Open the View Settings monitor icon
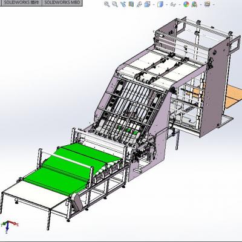The width and height of the screenshot is (242, 242). (x=208, y=4)
